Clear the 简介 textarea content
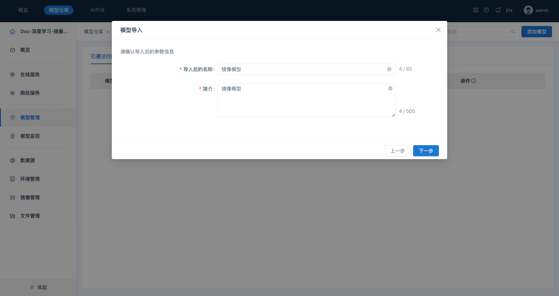The image size is (559, 296). tap(390, 88)
